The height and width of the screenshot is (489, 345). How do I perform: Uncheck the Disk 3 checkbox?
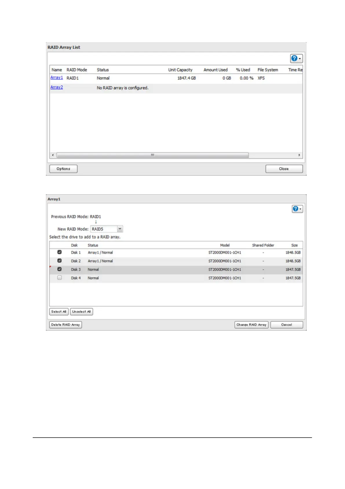point(59,269)
